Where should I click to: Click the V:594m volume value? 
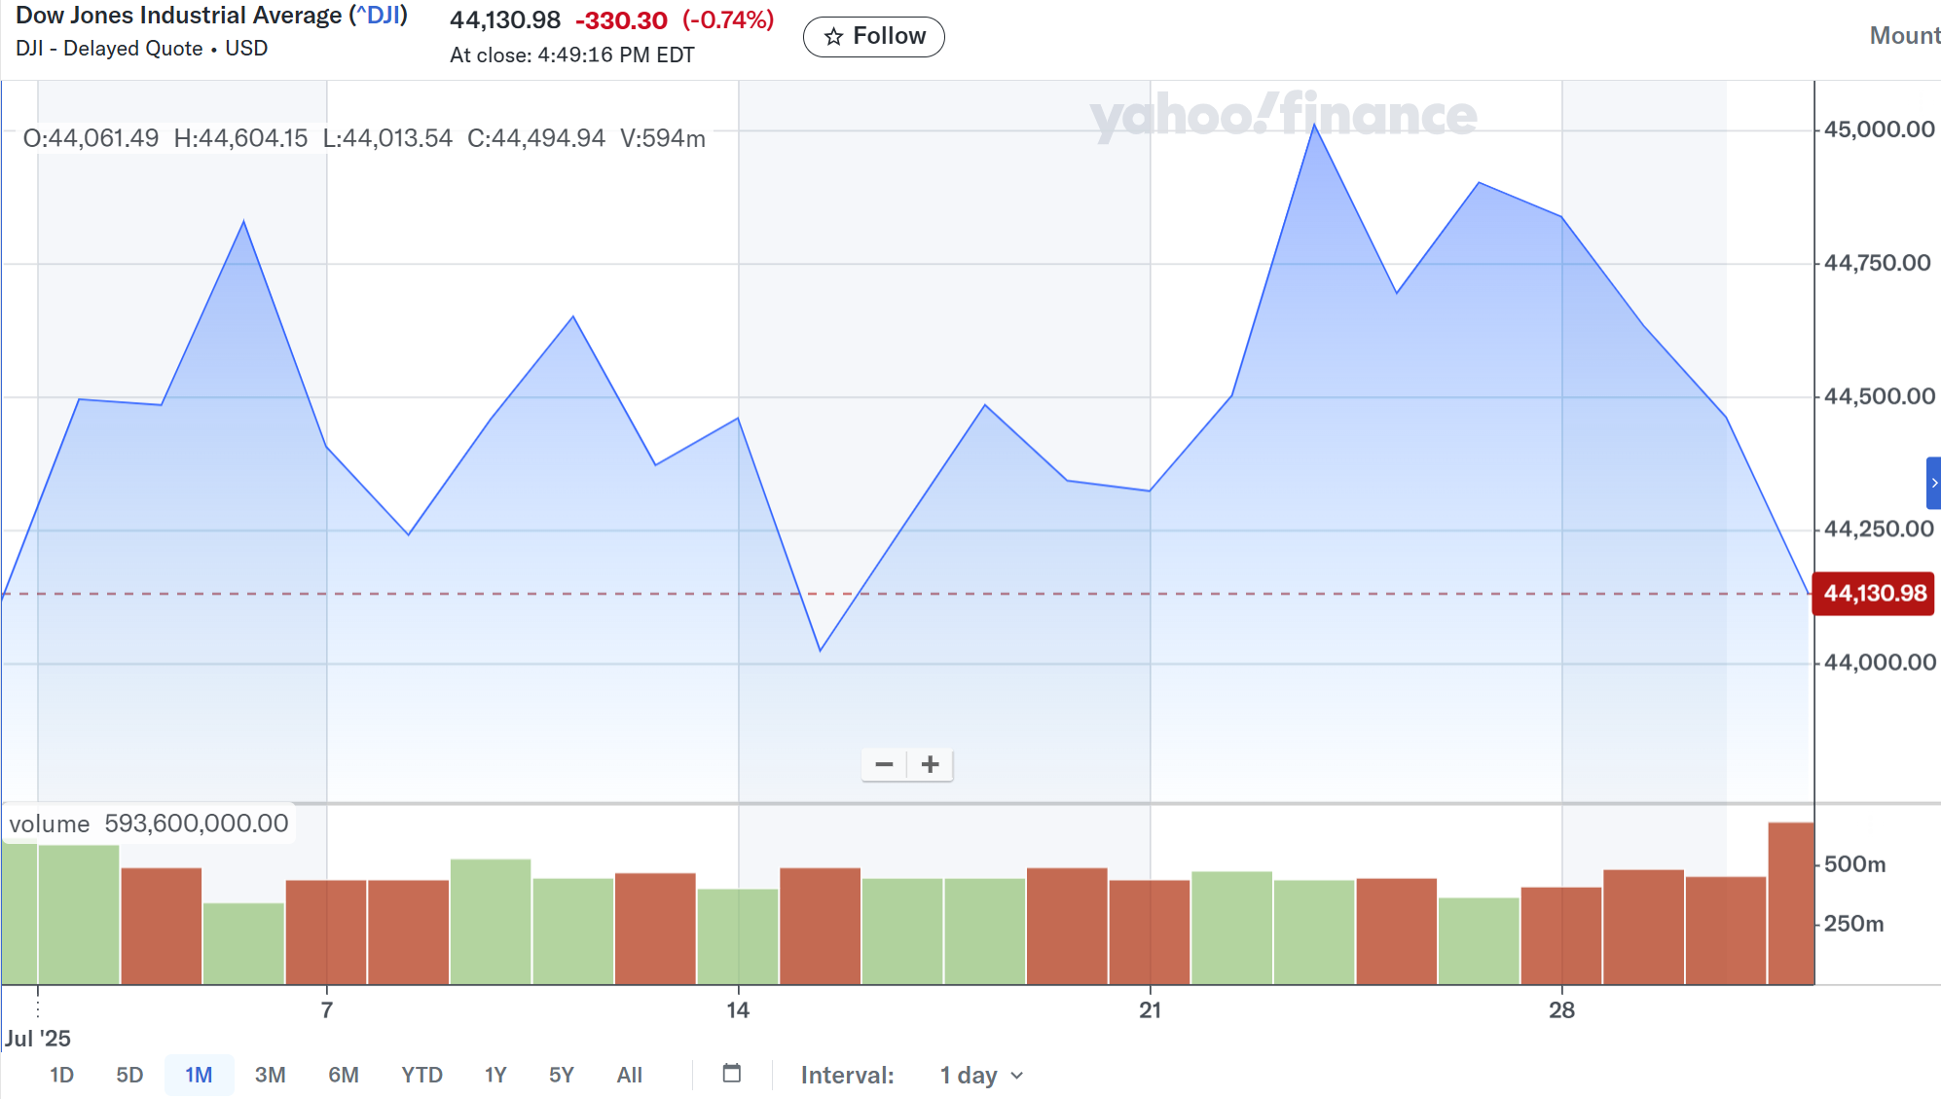pos(663,138)
